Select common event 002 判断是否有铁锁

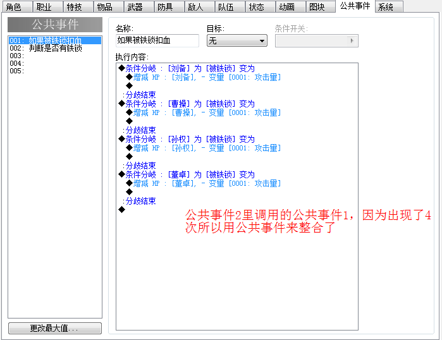(x=55, y=48)
